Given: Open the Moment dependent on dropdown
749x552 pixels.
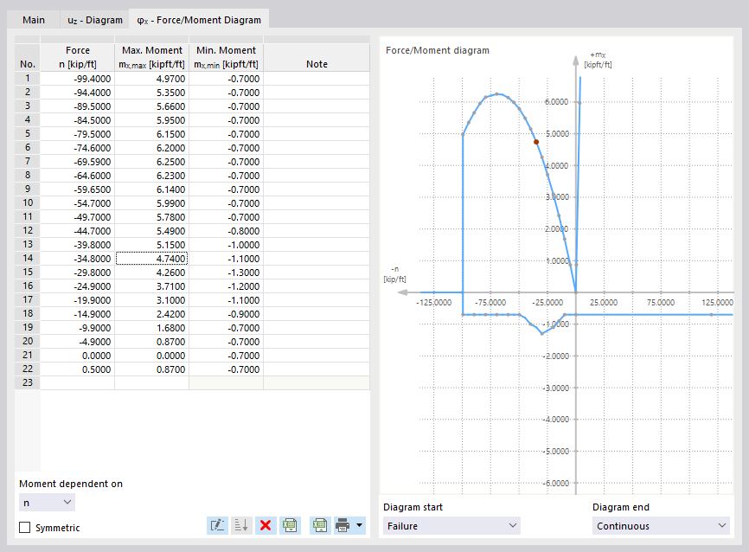Looking at the screenshot, I should (47, 503).
